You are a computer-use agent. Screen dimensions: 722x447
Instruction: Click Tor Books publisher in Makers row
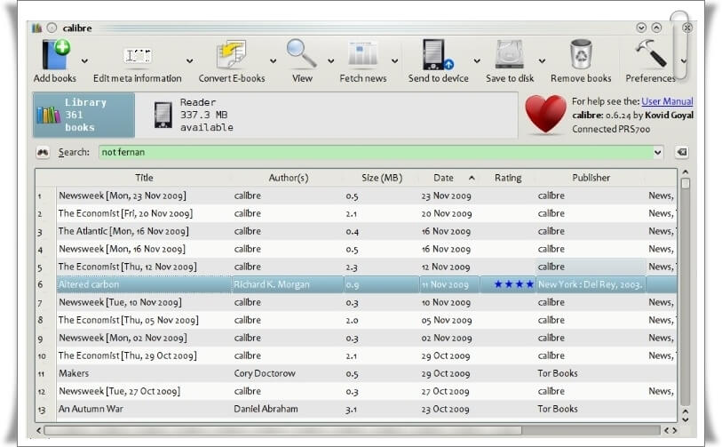pyautogui.click(x=557, y=374)
